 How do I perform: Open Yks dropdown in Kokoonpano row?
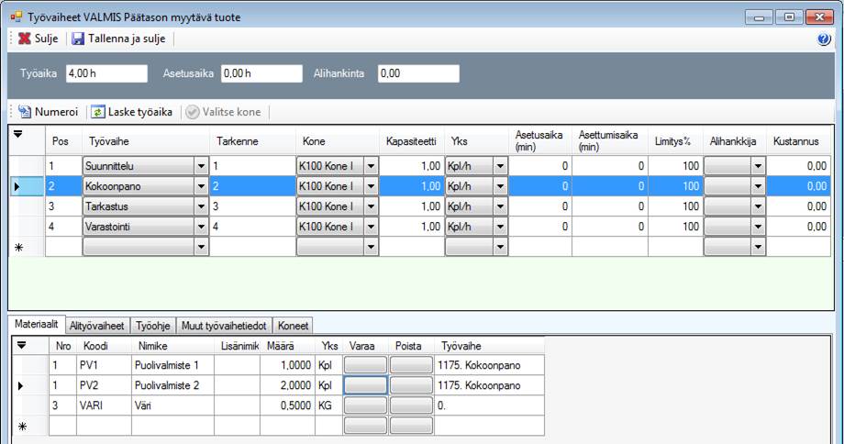coord(500,186)
